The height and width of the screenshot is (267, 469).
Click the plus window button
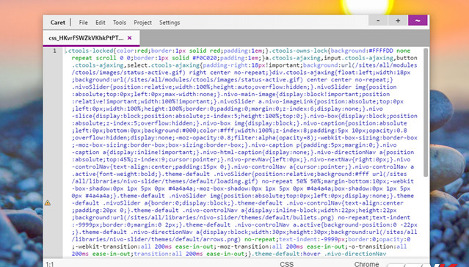(398, 21)
